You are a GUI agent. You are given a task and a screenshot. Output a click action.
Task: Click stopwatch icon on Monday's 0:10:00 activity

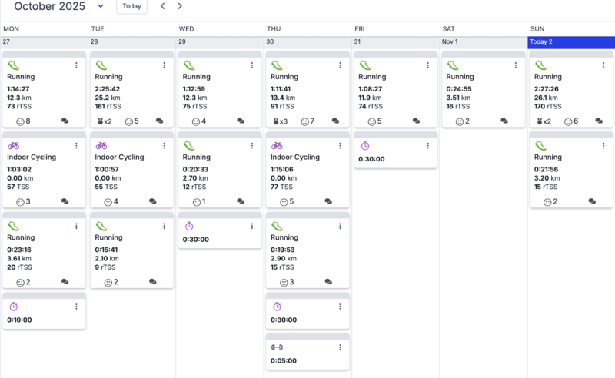point(13,307)
